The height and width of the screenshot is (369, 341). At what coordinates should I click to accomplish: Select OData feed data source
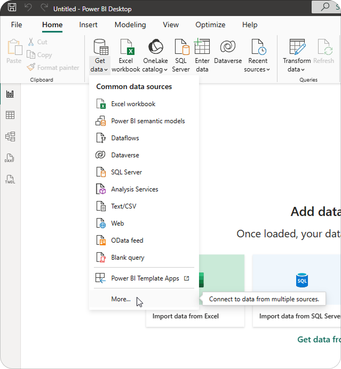pos(144,240)
